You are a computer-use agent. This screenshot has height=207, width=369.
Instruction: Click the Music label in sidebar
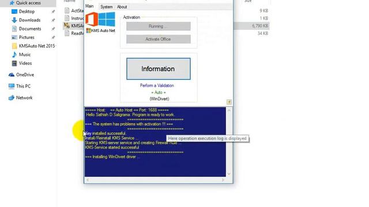click(25, 55)
